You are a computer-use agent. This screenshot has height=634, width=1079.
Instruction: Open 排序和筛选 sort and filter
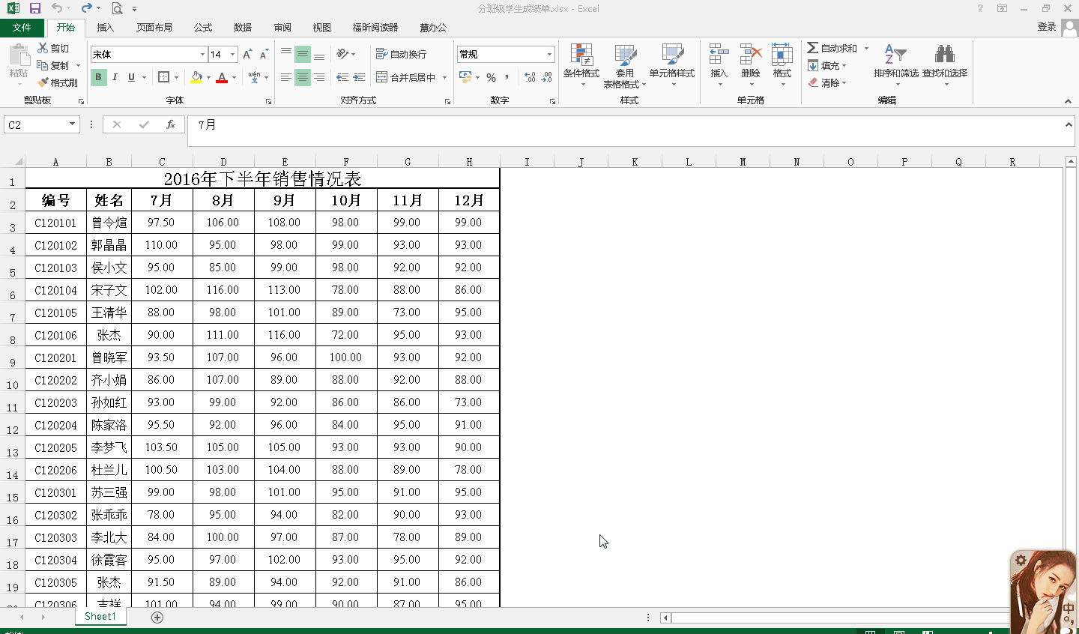pyautogui.click(x=896, y=64)
